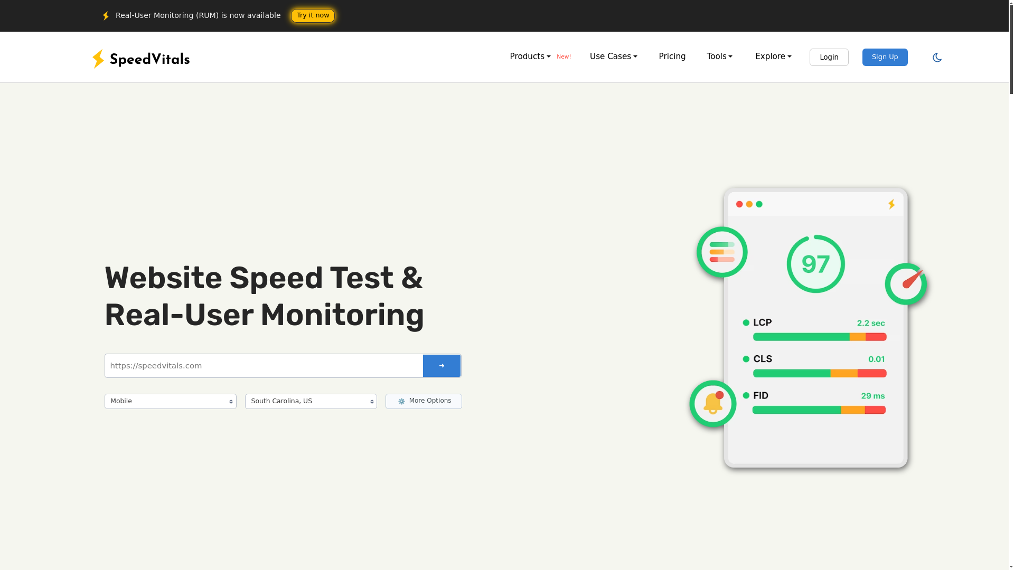The height and width of the screenshot is (570, 1014).
Task: Click the Sign Up button
Action: [x=885, y=57]
